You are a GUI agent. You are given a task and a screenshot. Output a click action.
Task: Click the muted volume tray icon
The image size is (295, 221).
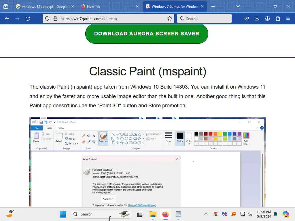(250, 214)
